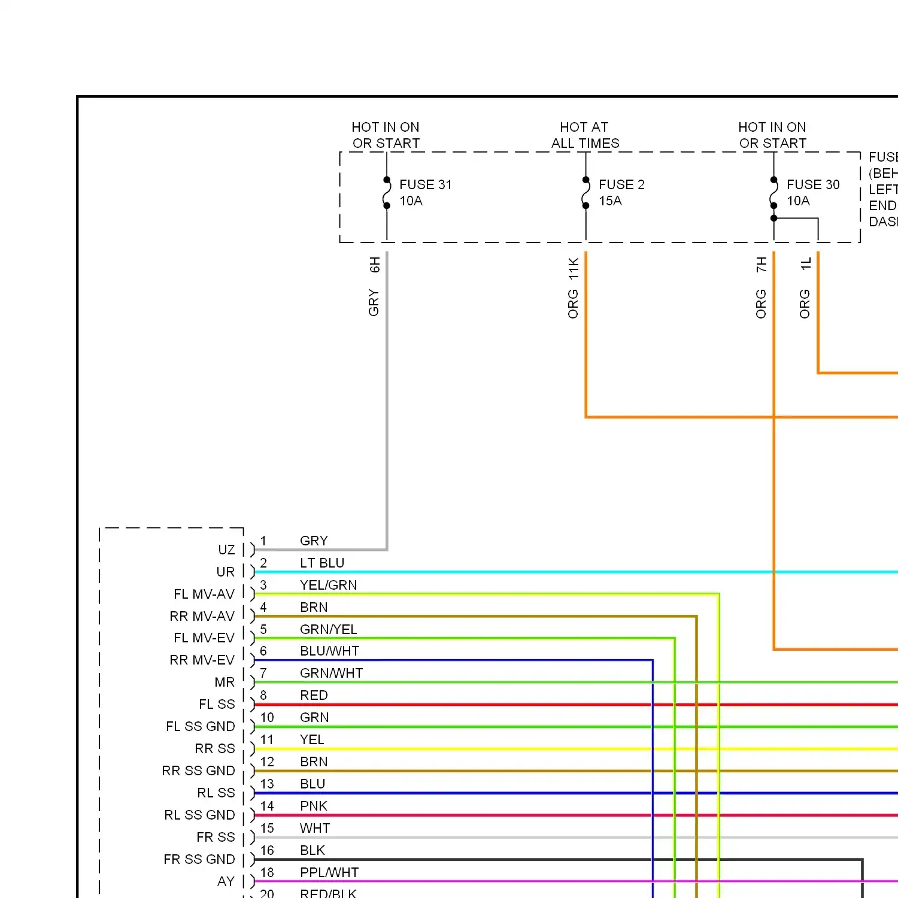The image size is (898, 898).
Task: Select the RR MV-EV terminal label
Action: pyautogui.click(x=202, y=660)
